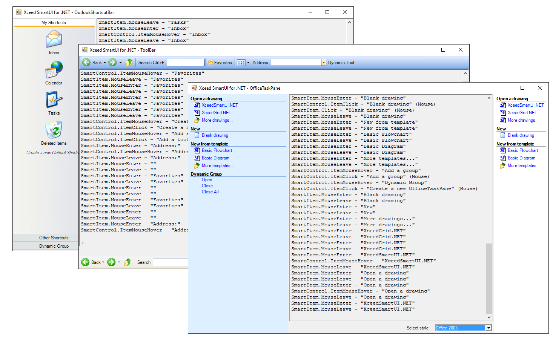Screen dimensions: 553x340
Task: Open the Inbox shortcut icon
Action: click(x=54, y=40)
